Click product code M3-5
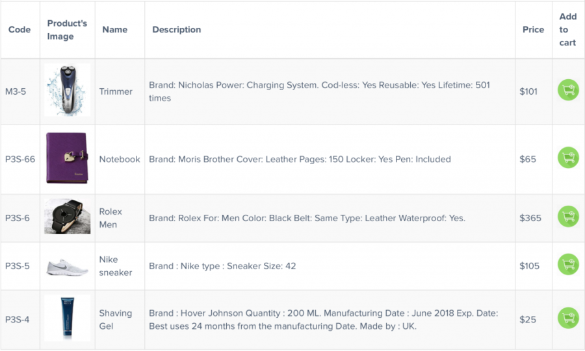 coord(16,91)
